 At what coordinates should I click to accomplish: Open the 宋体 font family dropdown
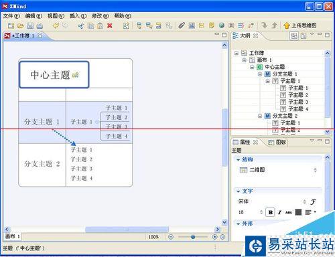click(304, 201)
